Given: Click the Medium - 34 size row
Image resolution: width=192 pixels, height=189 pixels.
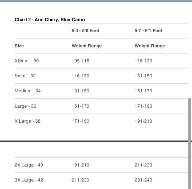Looking at the screenshot, I should tap(28, 91).
